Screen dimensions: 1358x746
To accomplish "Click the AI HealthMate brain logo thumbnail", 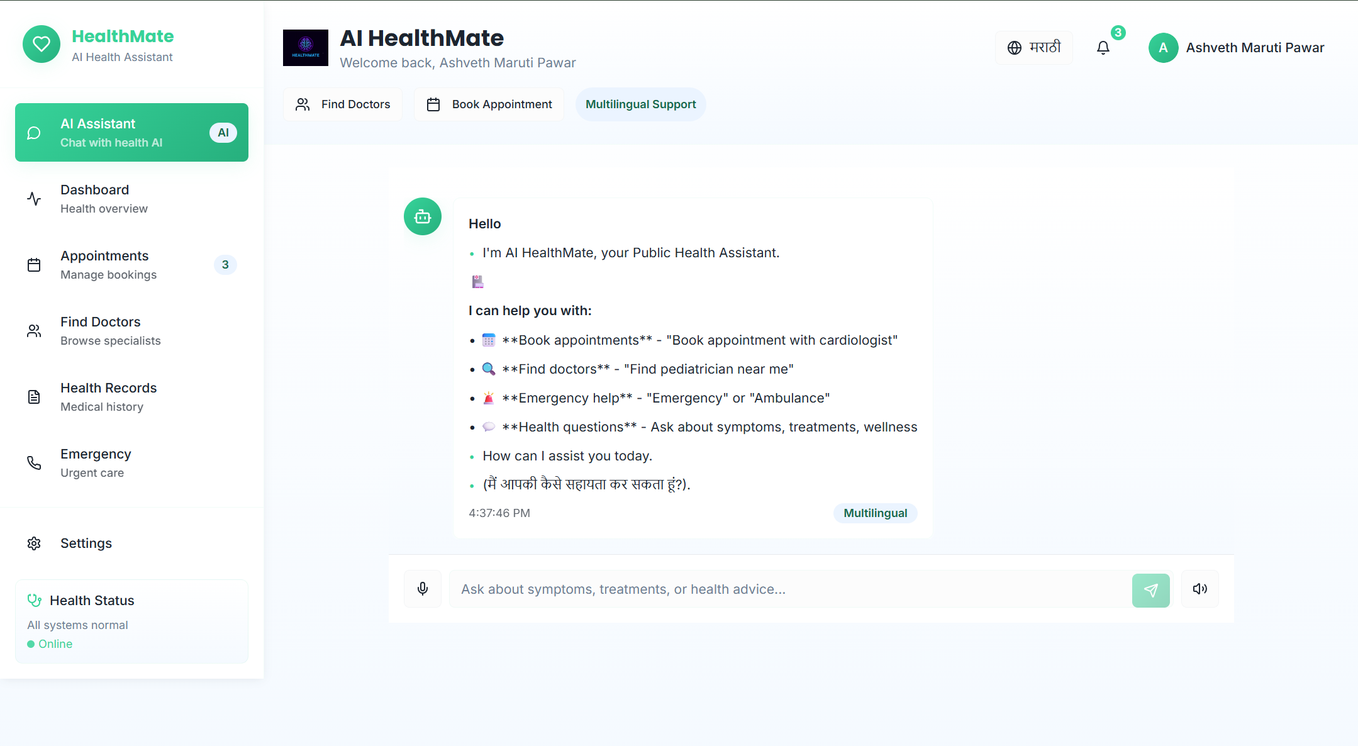I will tap(306, 48).
